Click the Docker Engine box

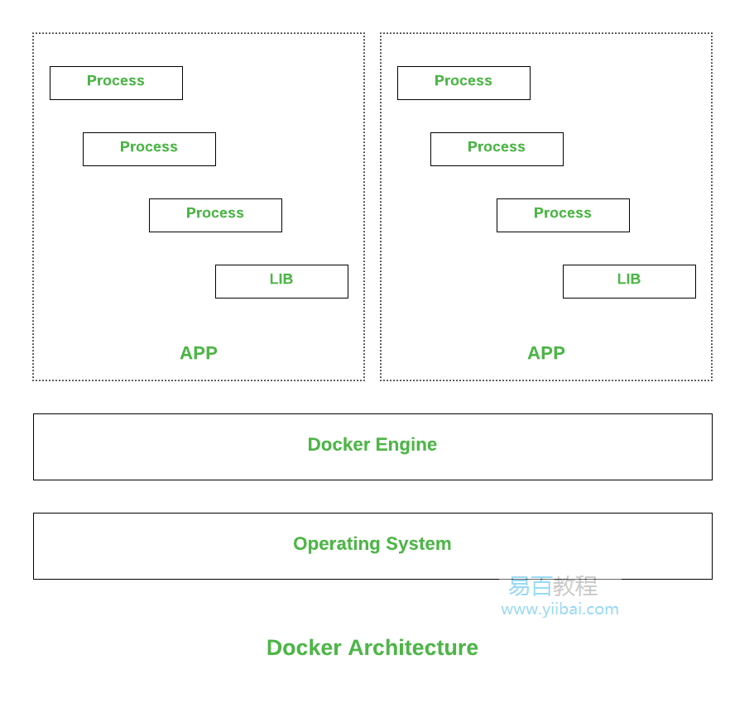(372, 447)
